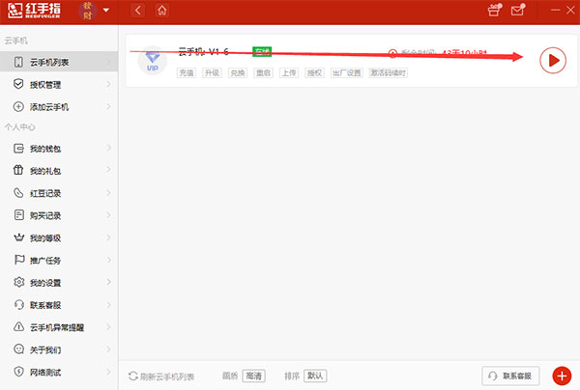The width and height of the screenshot is (580, 390).
Task: Expand chevron next to 推广任务
Action: 108,260
